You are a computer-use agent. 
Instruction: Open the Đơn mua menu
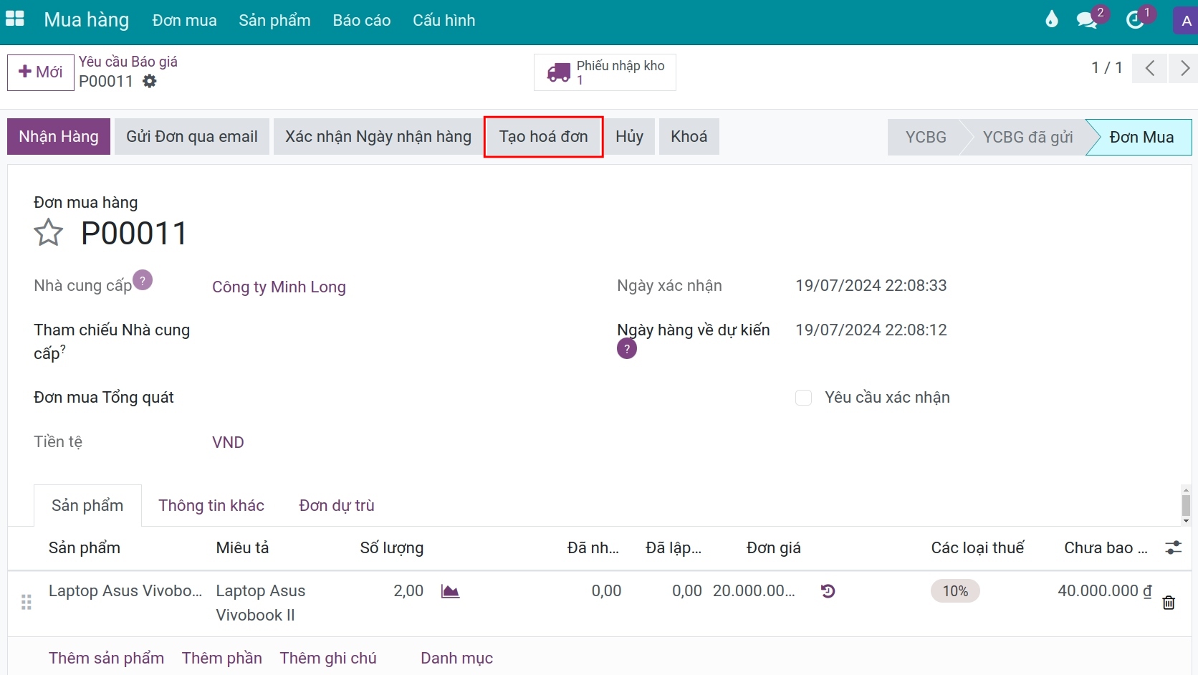184,21
